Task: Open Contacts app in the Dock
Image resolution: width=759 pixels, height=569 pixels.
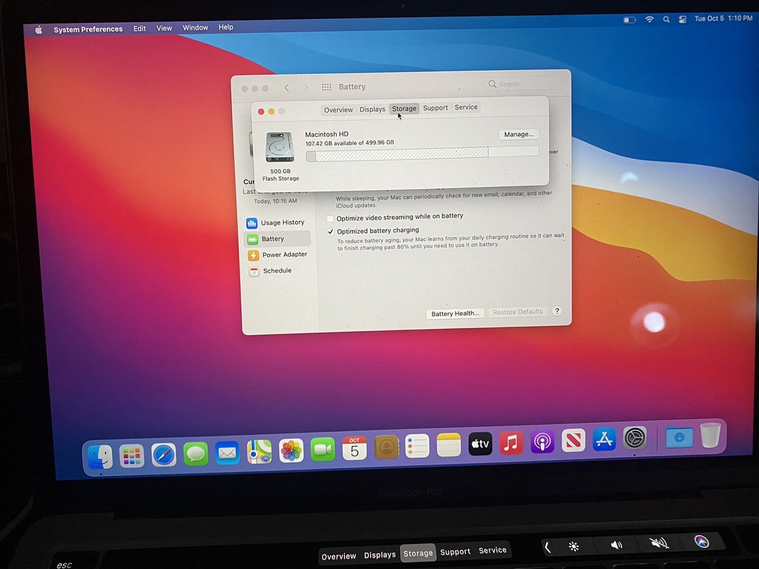Action: click(x=386, y=447)
